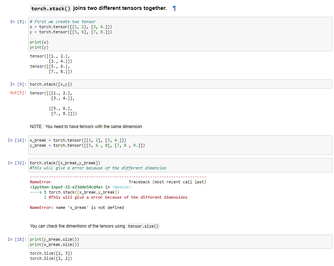The width and height of the screenshot is (334, 266).
Task: Click the Out[9] output prompt
Action: [17, 93]
